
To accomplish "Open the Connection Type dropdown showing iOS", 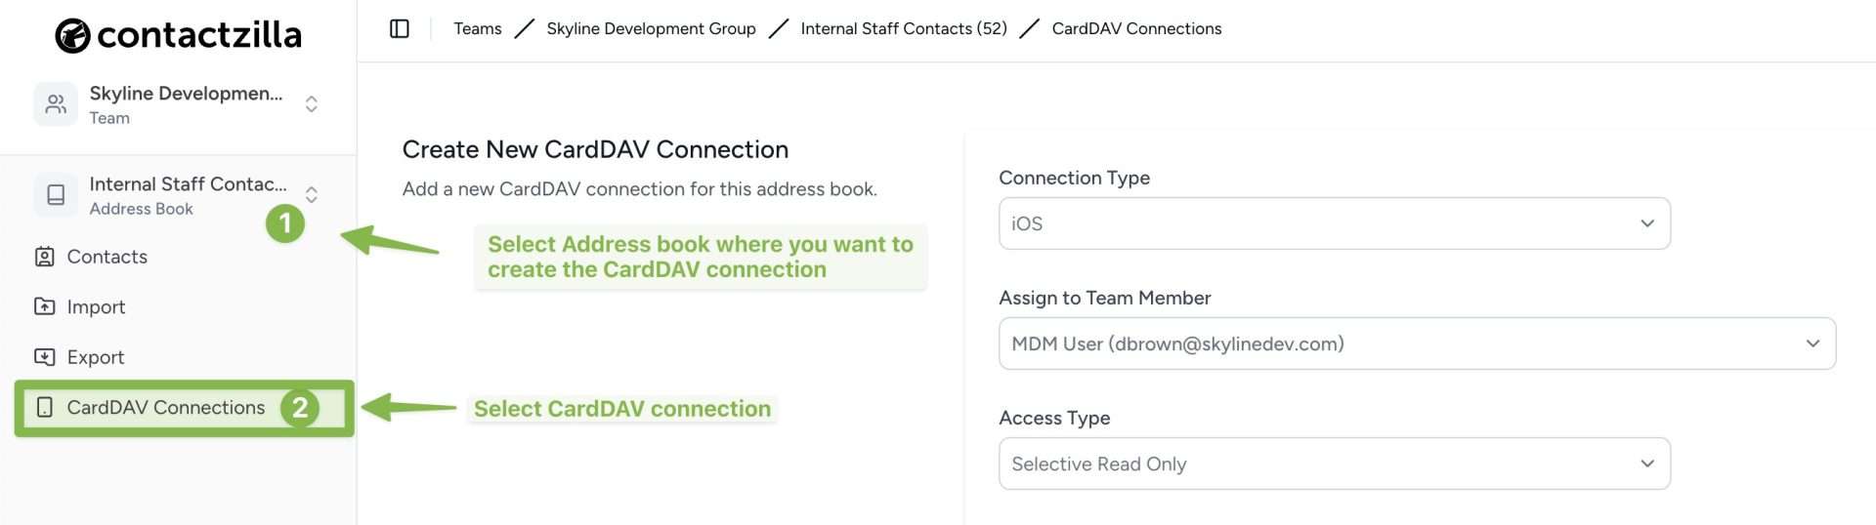I will [1335, 223].
